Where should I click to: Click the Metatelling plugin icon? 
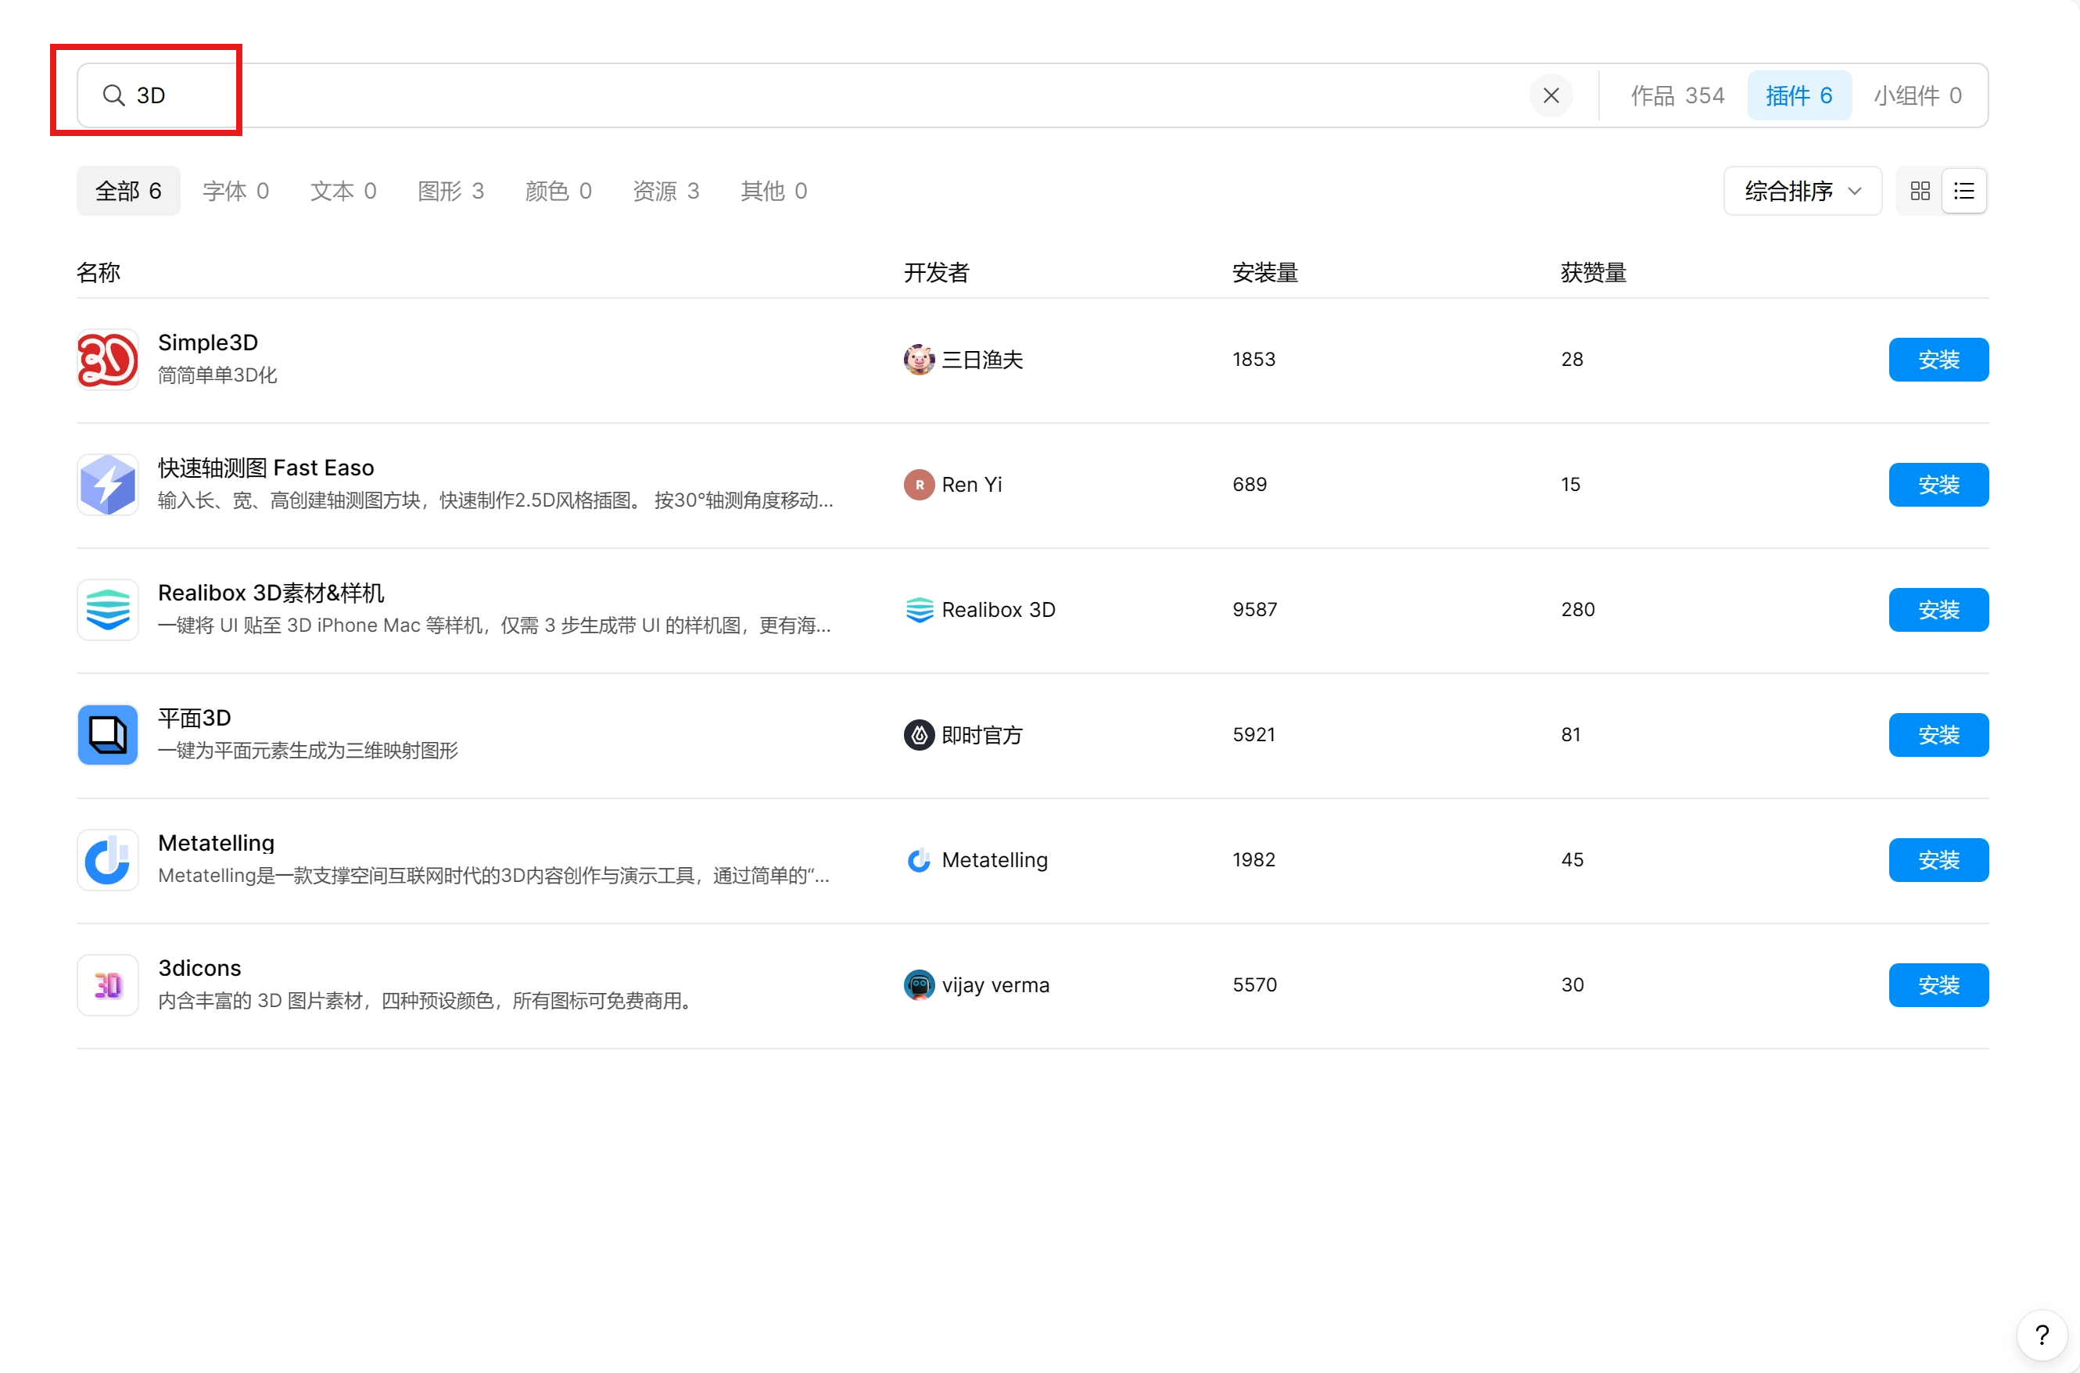108,860
